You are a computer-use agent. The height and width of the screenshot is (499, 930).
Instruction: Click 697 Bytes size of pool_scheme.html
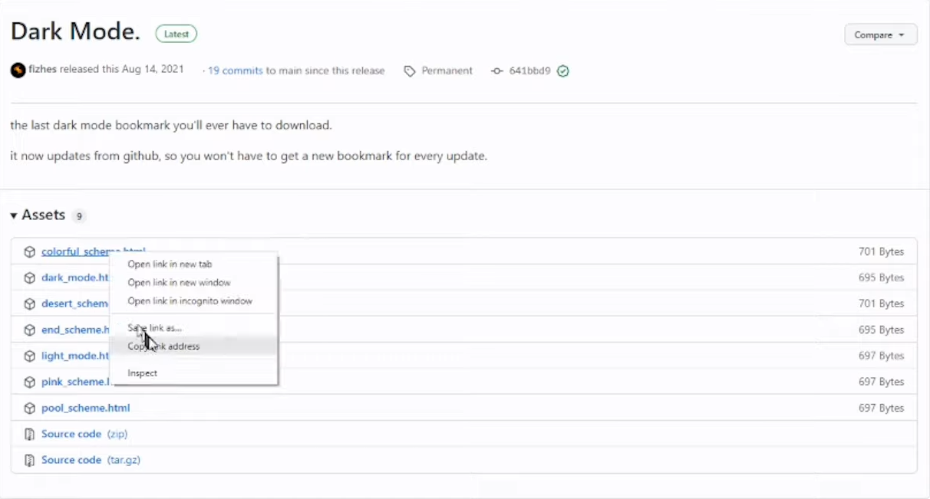click(x=881, y=408)
